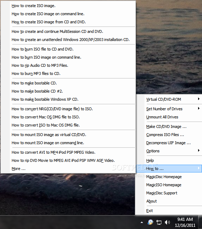Choose Decompress UIF Image ...
202x229 pixels.
tap(169, 143)
